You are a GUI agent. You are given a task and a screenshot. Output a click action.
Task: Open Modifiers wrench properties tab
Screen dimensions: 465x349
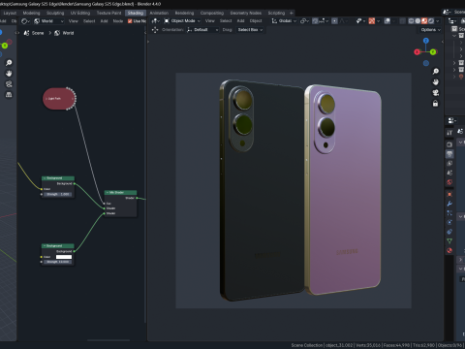449,204
